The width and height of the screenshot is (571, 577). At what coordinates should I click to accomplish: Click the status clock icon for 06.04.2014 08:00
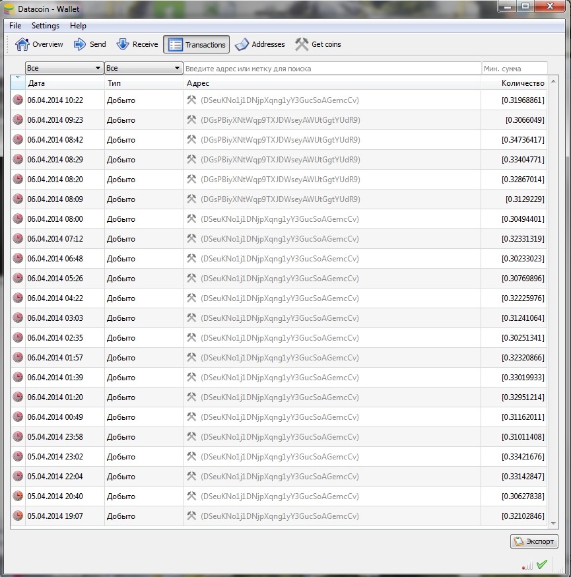pyautogui.click(x=18, y=219)
